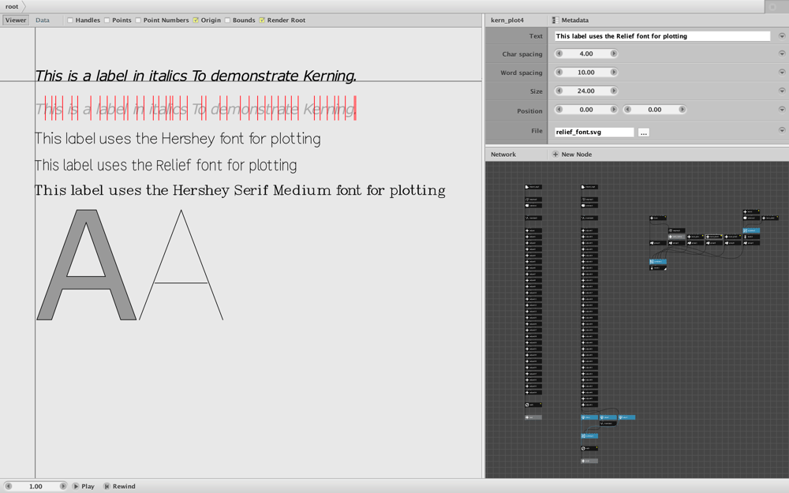Viewport: 789px width, 493px height.
Task: Click the large filled gray letter A
Action: [x=87, y=265]
